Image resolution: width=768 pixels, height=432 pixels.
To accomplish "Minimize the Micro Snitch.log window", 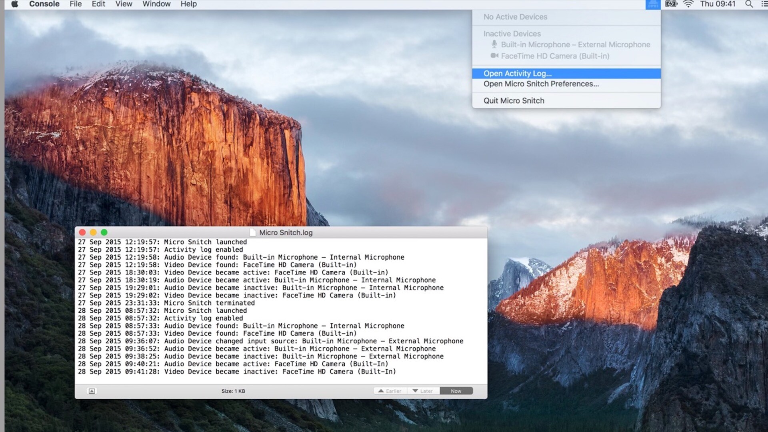I will [93, 232].
